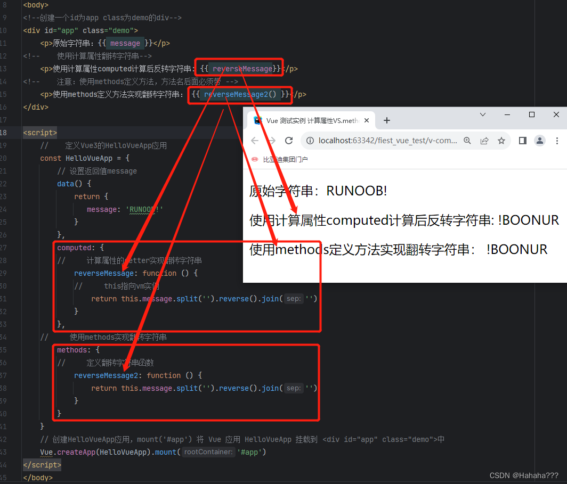Click the Vue.createApp mount line
This screenshot has width=567, height=484.
pyautogui.click(x=153, y=452)
